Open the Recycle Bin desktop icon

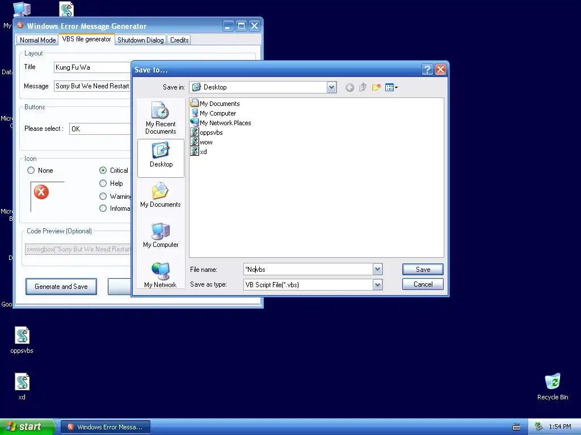(x=553, y=387)
